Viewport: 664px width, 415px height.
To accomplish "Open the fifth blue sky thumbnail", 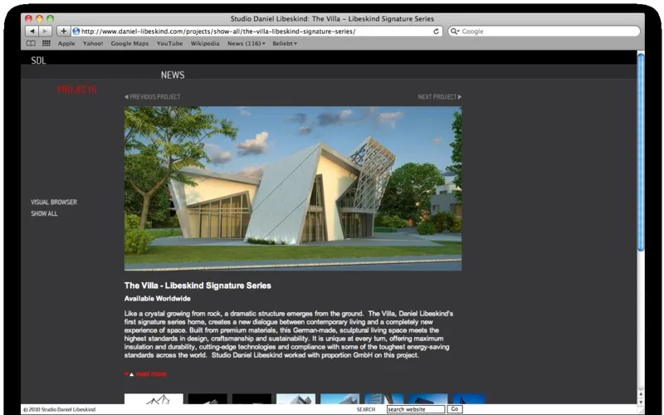I will (340, 399).
